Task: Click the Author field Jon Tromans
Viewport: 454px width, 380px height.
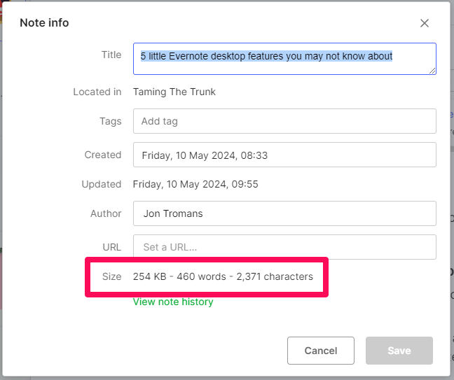Action: pos(284,213)
